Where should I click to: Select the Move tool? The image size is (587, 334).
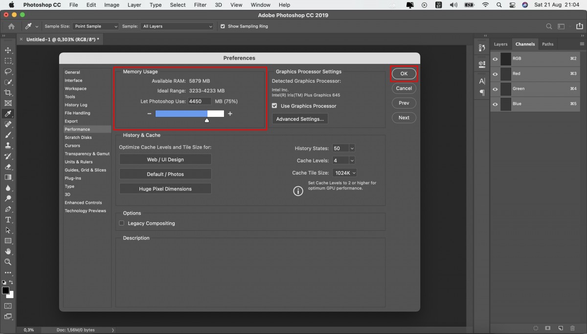point(8,50)
